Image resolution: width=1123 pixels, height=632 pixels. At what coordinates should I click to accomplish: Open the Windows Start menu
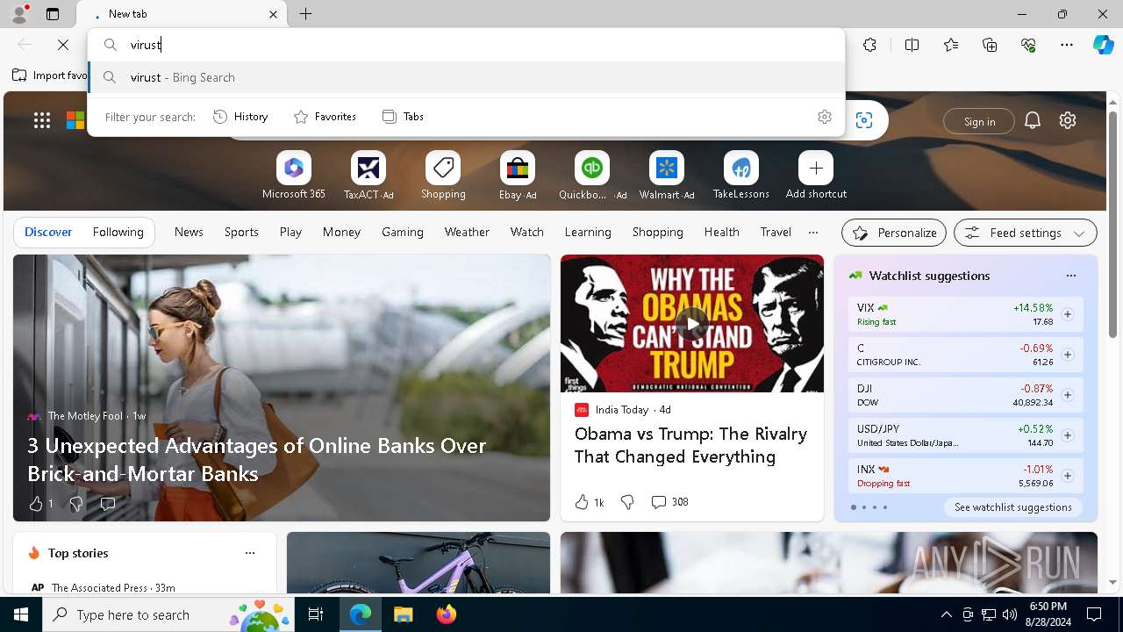coord(21,614)
